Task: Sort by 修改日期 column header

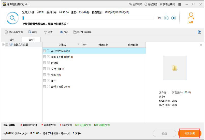Action: coord(137,45)
